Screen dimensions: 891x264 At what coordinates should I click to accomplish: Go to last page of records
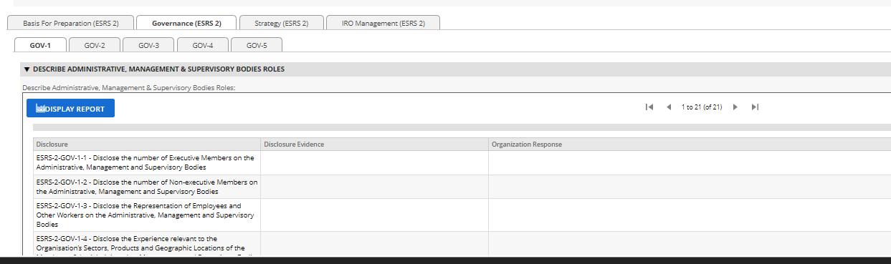[755, 107]
